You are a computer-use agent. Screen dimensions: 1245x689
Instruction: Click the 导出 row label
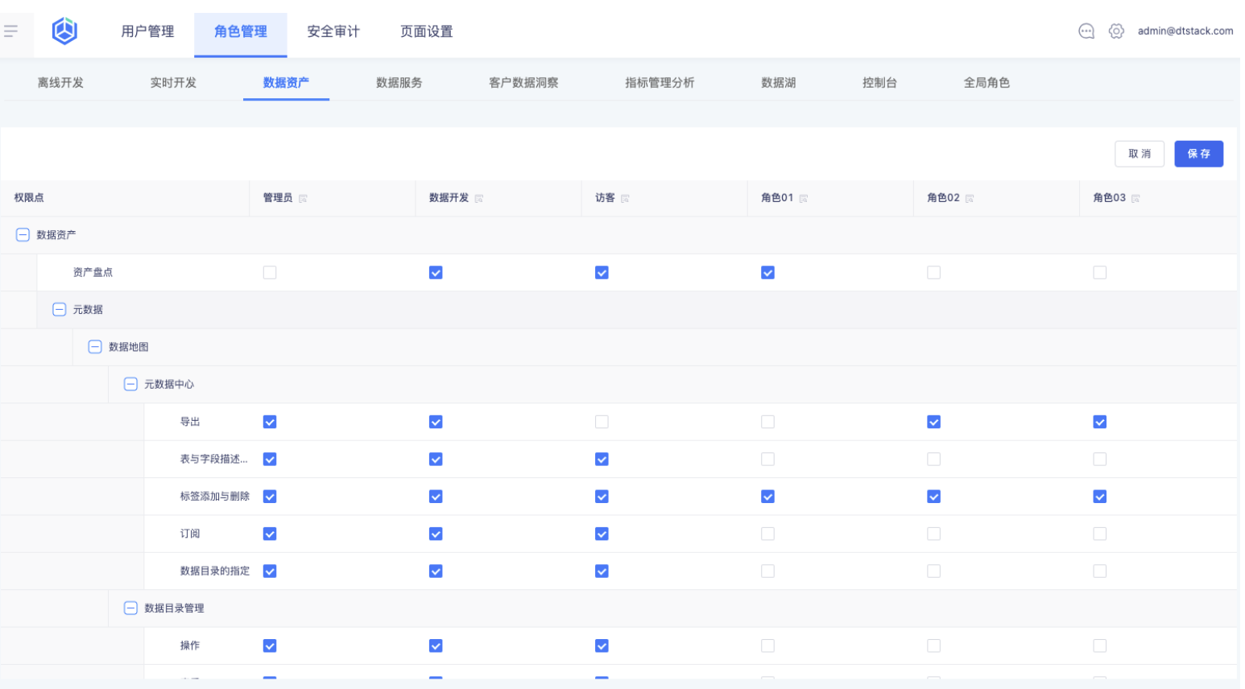coord(190,422)
